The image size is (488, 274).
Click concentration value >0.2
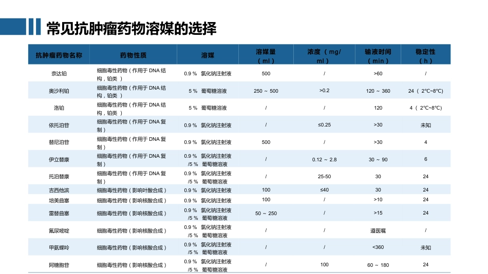tap(324, 90)
